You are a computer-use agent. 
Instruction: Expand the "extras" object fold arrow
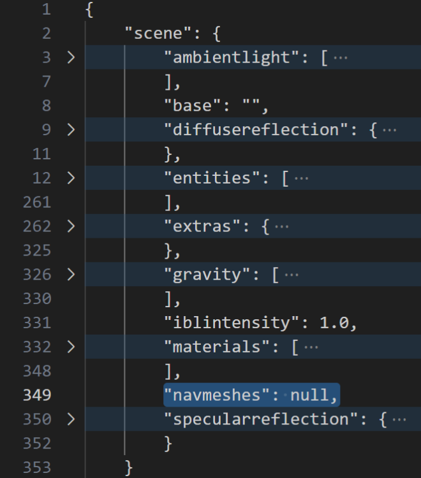tap(71, 226)
